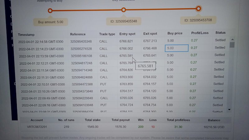Click the Profit/Loss column header
249x140 pixels.
(x=200, y=33)
